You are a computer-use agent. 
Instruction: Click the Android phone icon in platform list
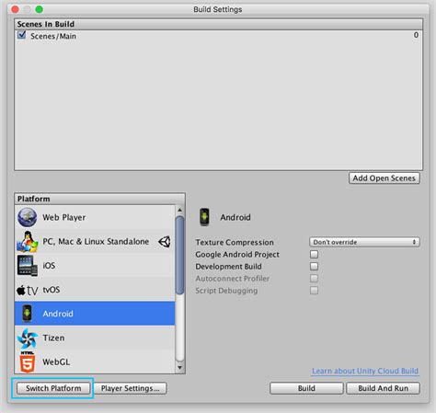tap(27, 314)
